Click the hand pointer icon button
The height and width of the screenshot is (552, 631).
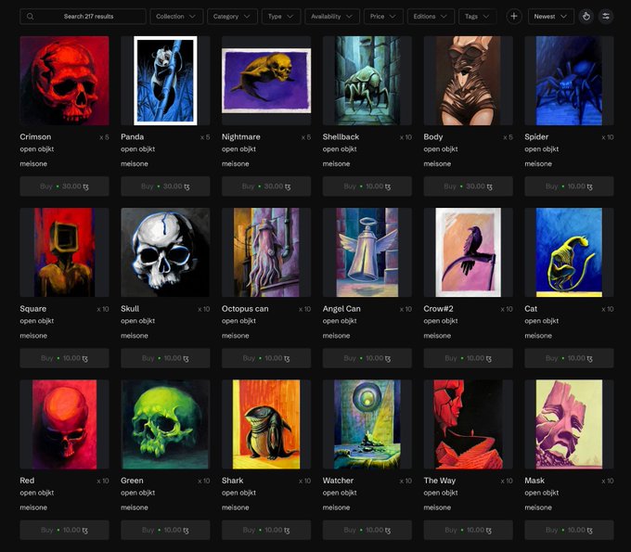pyautogui.click(x=586, y=17)
